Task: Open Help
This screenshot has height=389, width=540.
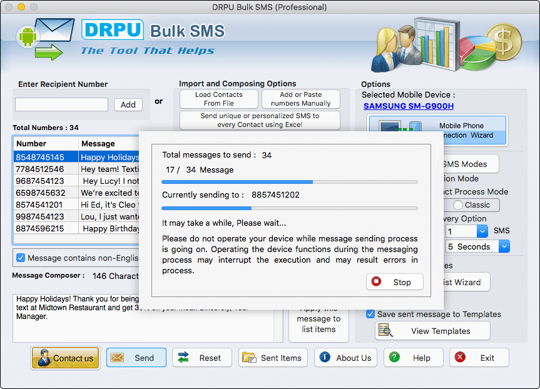Action: click(413, 358)
